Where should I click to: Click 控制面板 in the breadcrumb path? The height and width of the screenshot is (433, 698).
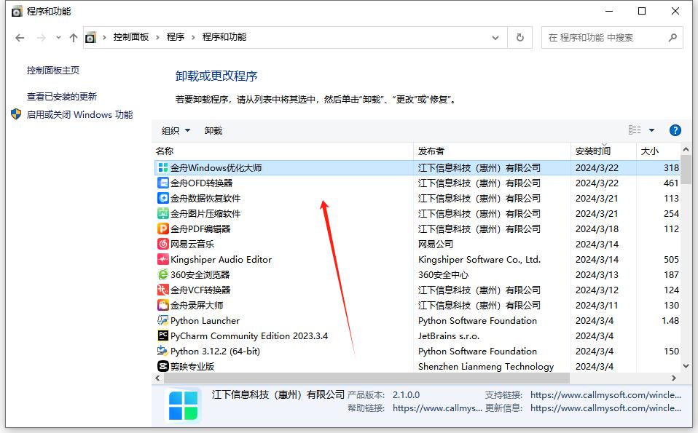coord(131,37)
